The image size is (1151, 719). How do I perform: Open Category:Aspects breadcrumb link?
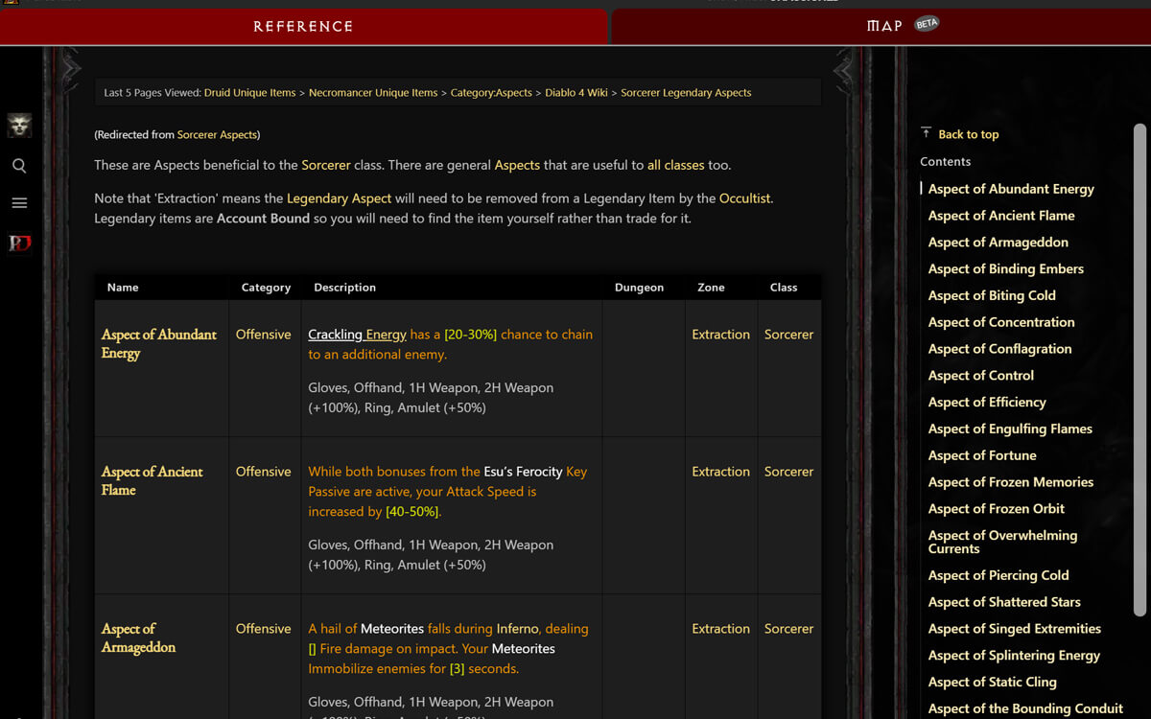(491, 93)
